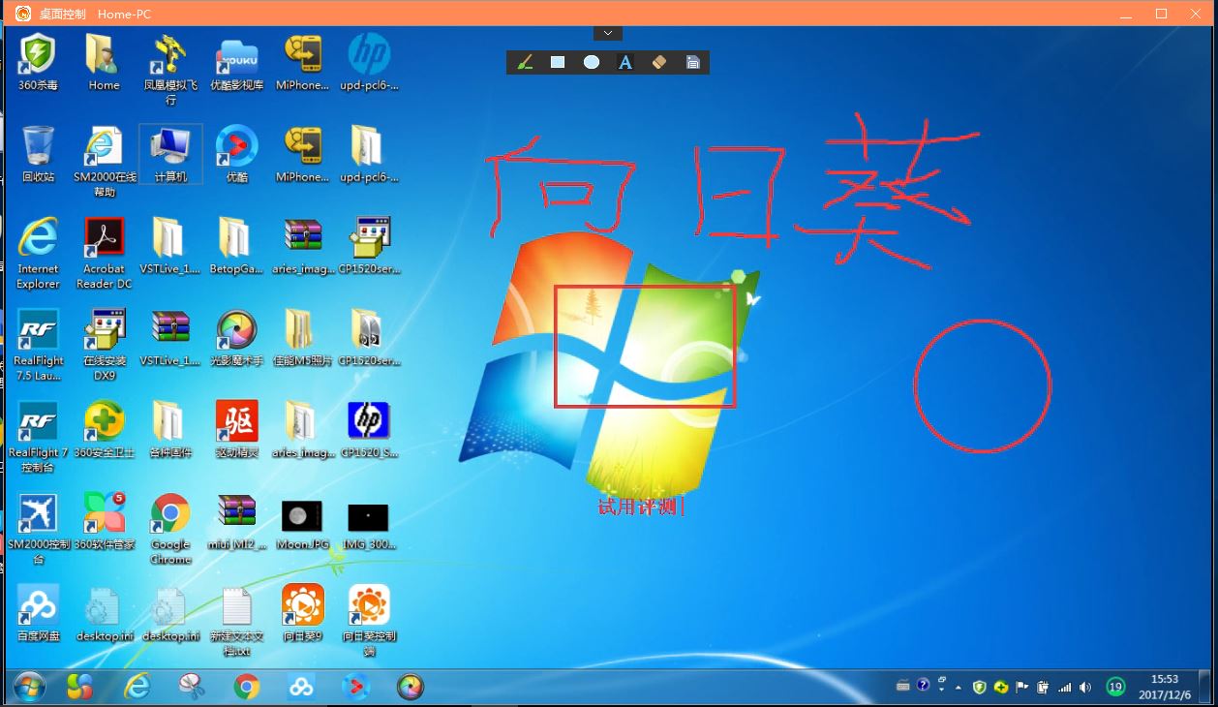Viewport: 1218px width, 707px height.
Task: Open SM2000控制台 shortcut
Action: 38,530
